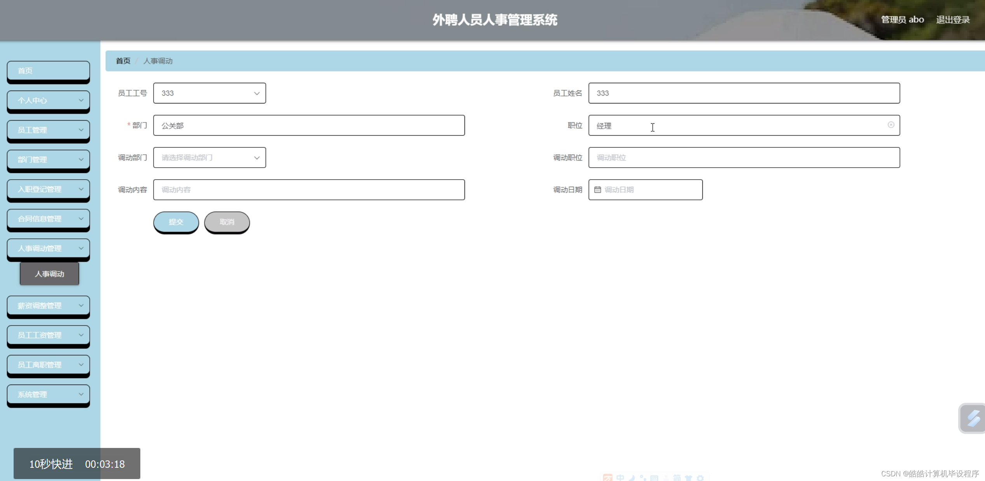This screenshot has height=481, width=985.
Task: Select the 人事调动 submenu item
Action: 49,274
